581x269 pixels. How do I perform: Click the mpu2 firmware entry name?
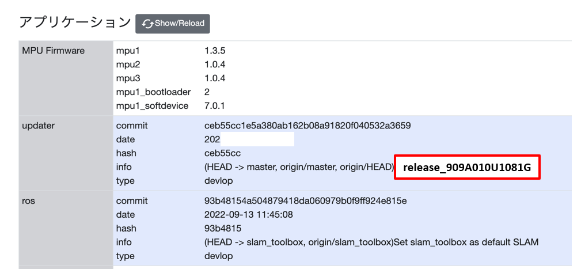click(128, 65)
